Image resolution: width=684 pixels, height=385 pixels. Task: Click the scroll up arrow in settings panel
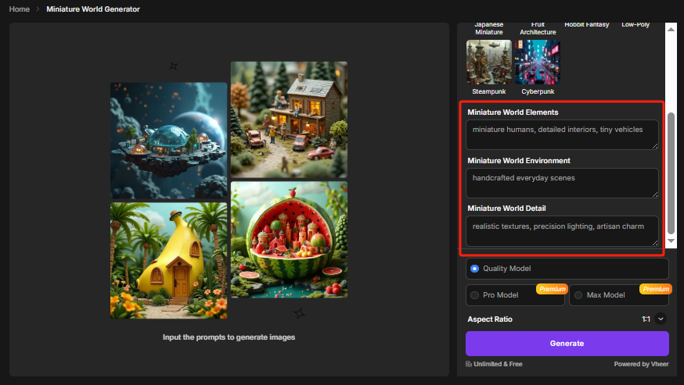(x=671, y=28)
